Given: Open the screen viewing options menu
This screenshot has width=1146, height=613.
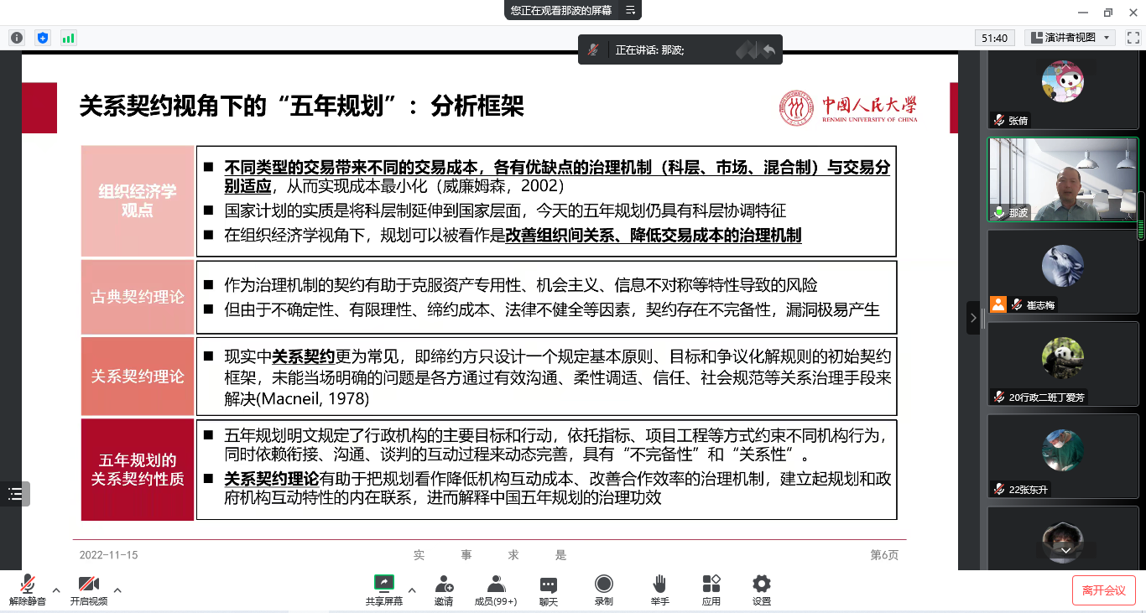Looking at the screenshot, I should tap(632, 10).
